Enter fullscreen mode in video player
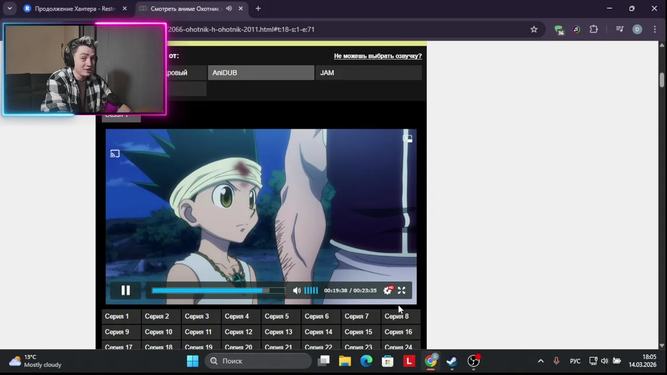 click(x=402, y=291)
